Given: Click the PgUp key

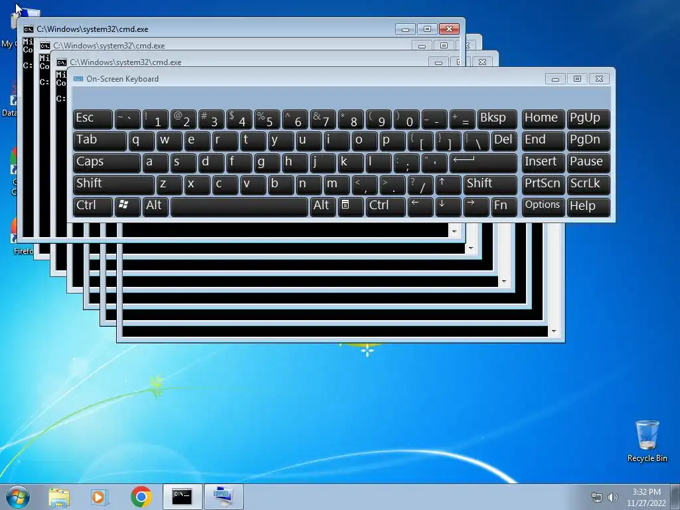Looking at the screenshot, I should point(588,120).
